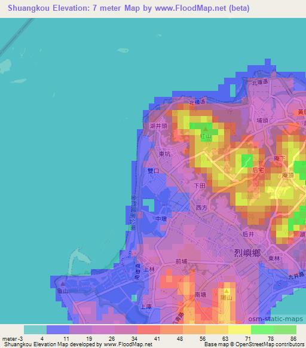Click the 后井 place label
The height and width of the screenshot is (348, 306).
pos(248,234)
